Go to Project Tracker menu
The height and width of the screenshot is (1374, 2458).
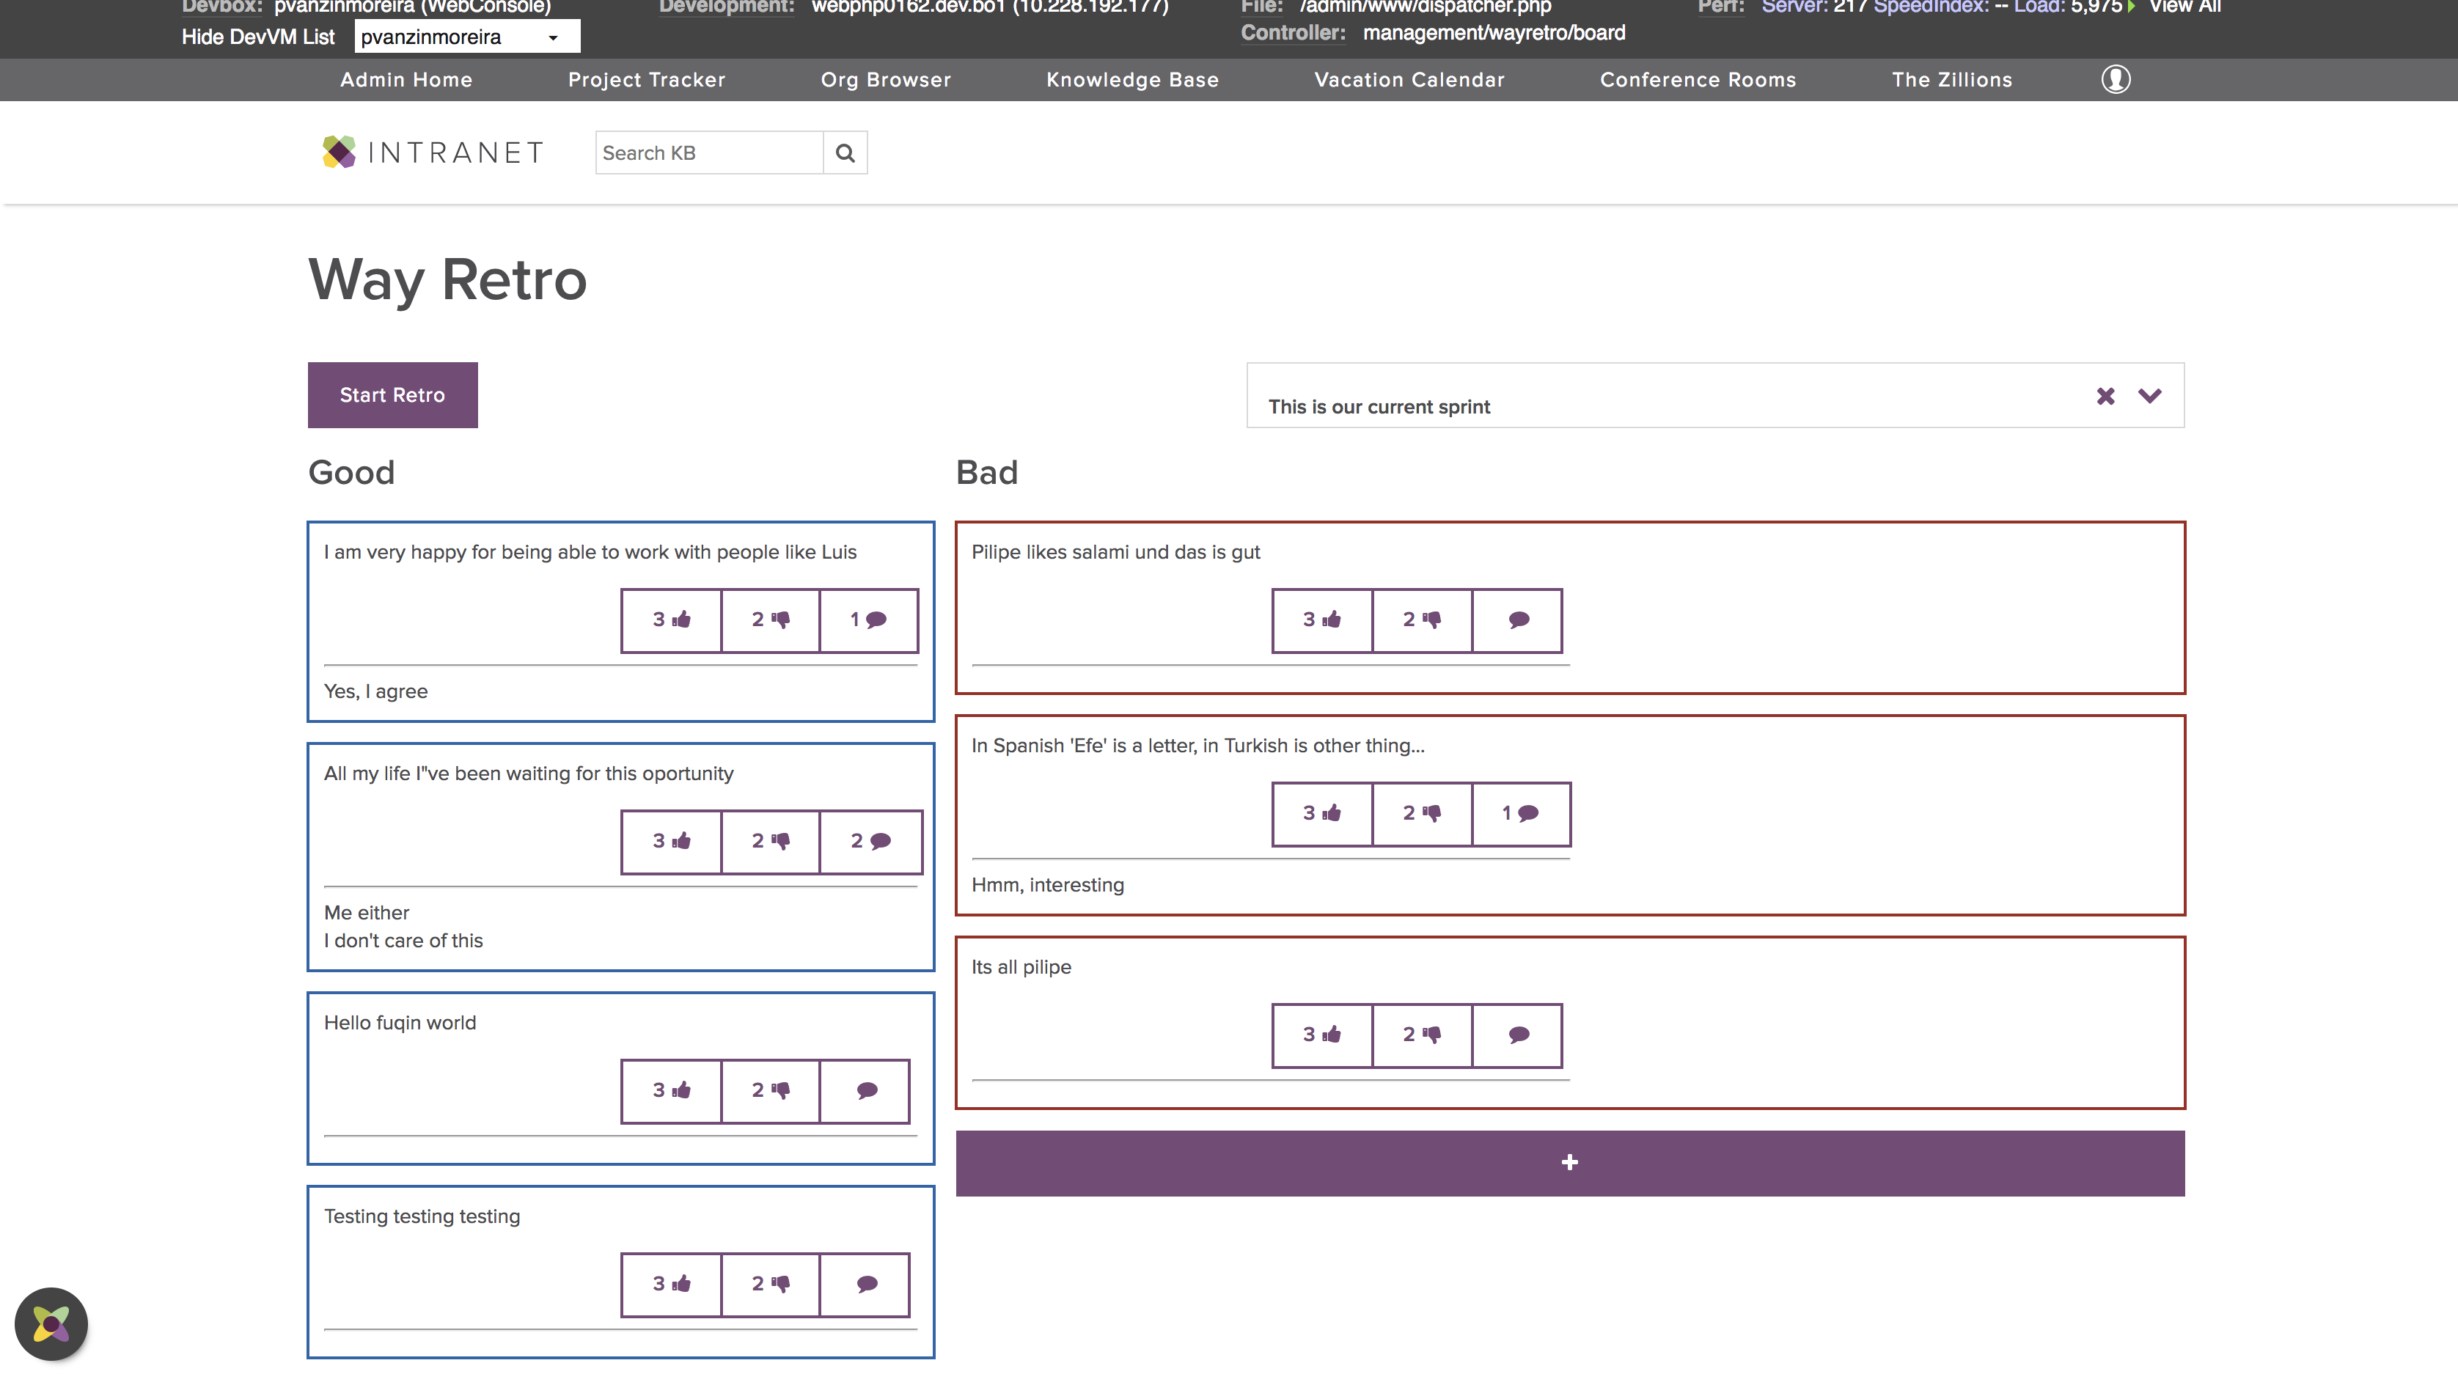point(646,80)
